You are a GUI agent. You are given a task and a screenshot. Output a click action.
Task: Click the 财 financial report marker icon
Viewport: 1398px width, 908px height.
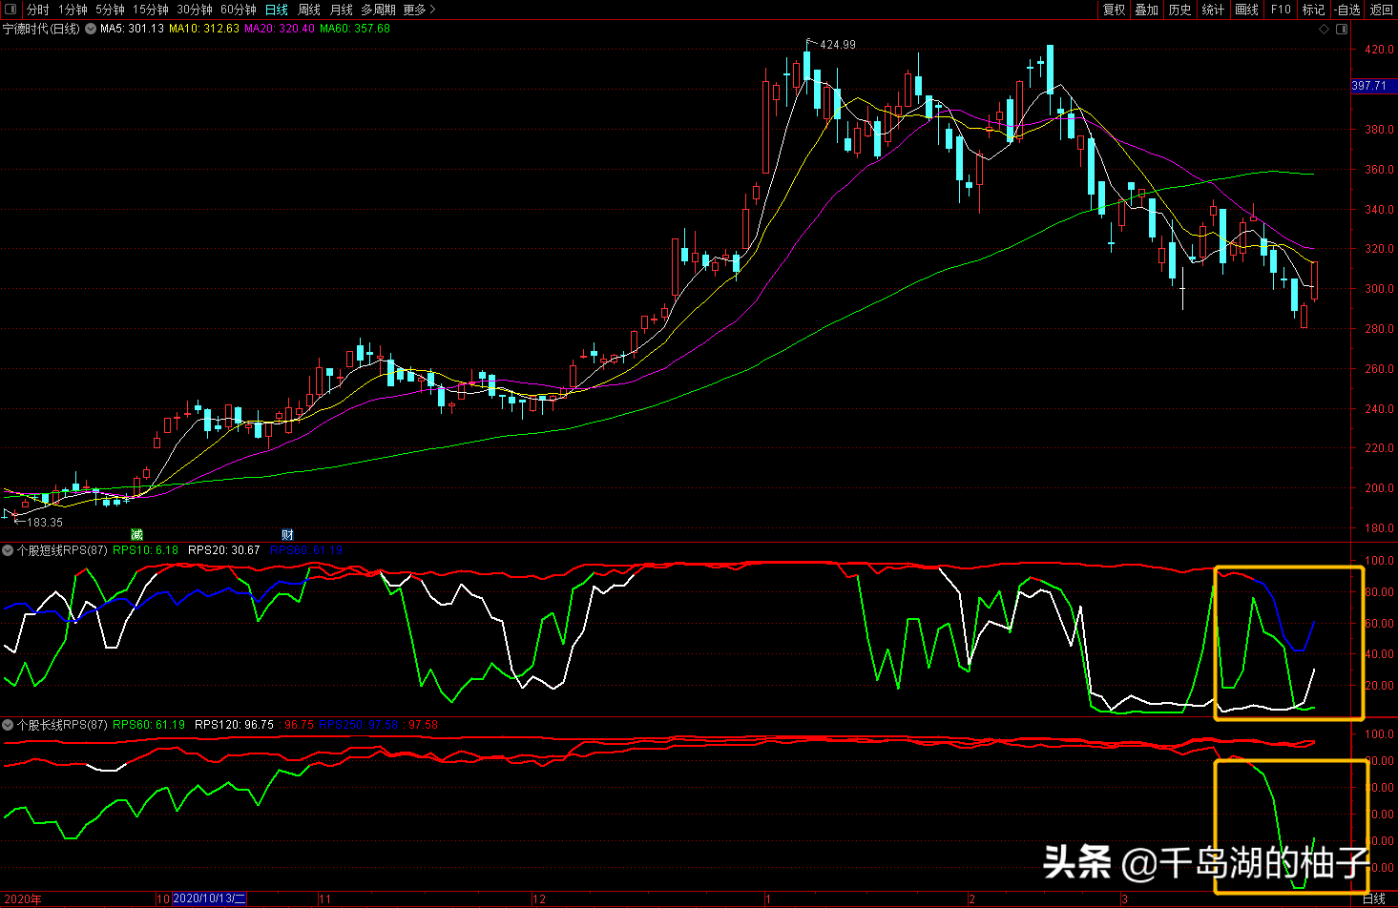point(287,535)
